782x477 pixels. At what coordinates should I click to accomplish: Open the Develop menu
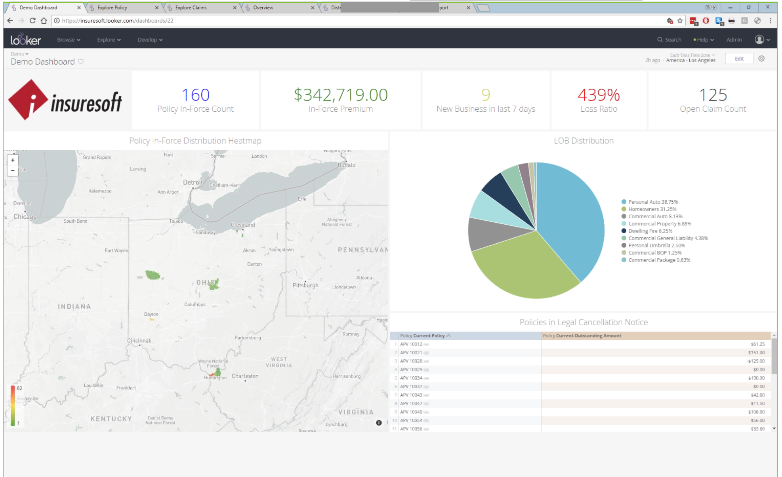(149, 39)
